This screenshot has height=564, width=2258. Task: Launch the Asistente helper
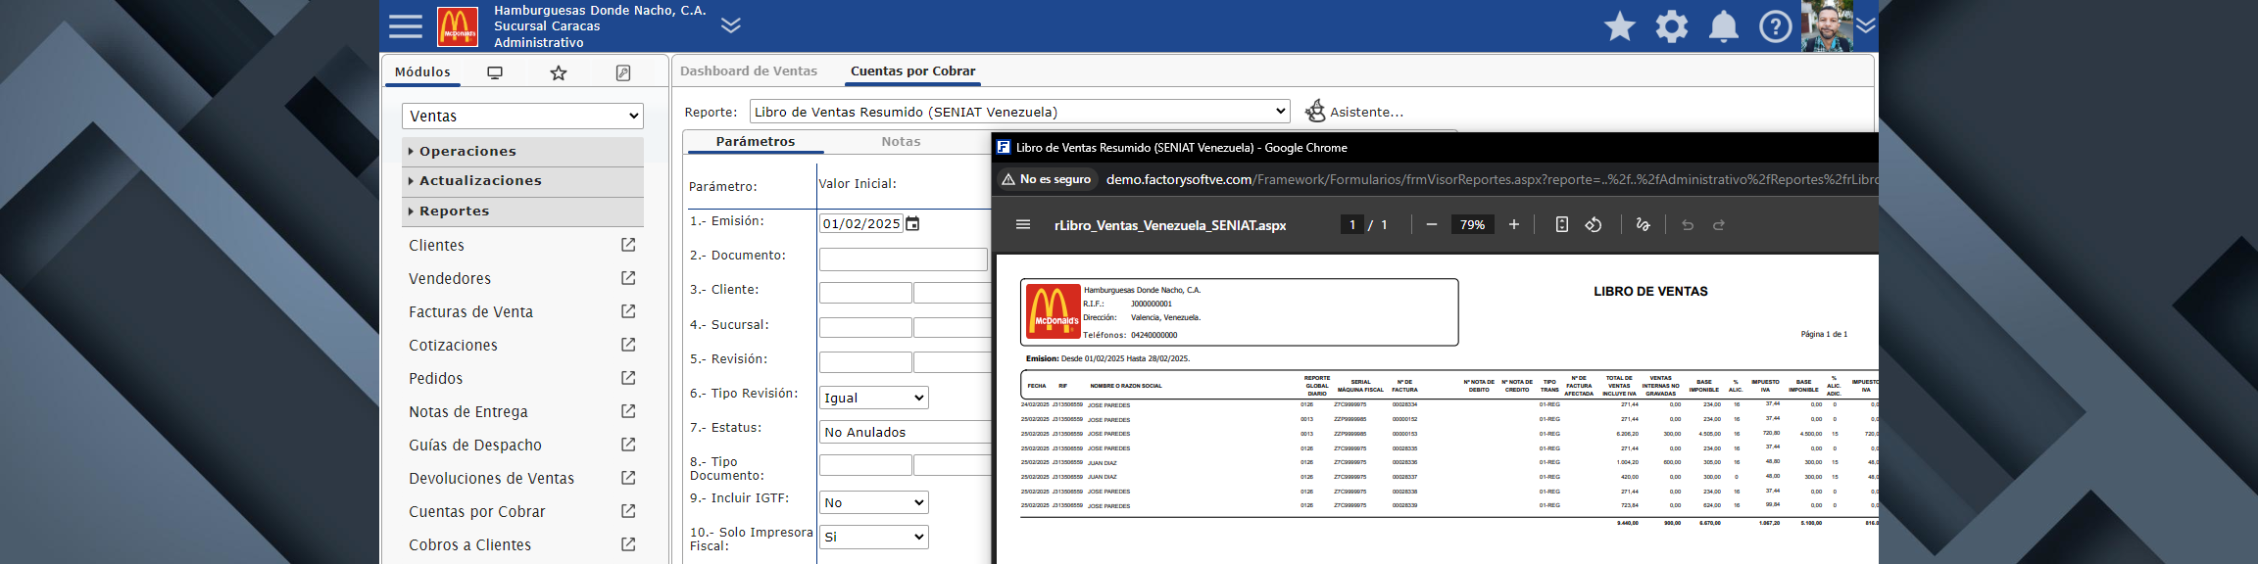(1354, 112)
